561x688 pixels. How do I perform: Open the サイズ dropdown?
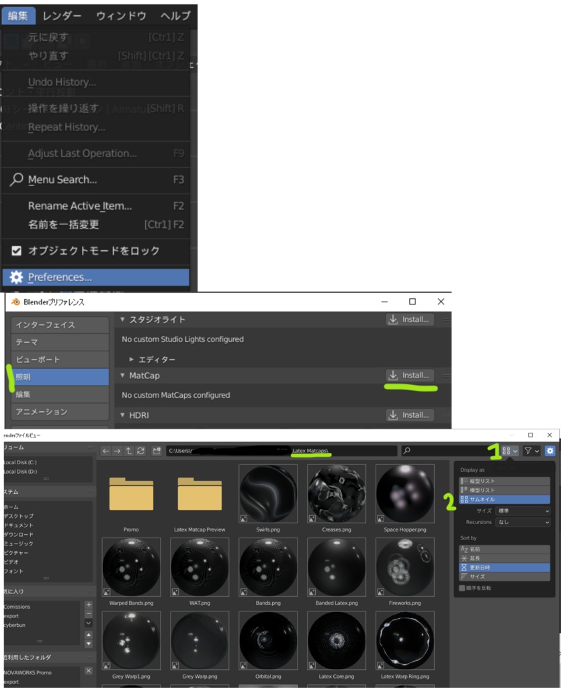(x=521, y=511)
